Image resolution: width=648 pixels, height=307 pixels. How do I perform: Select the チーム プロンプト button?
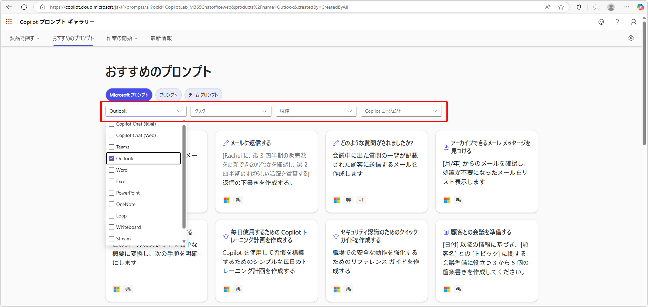203,95
